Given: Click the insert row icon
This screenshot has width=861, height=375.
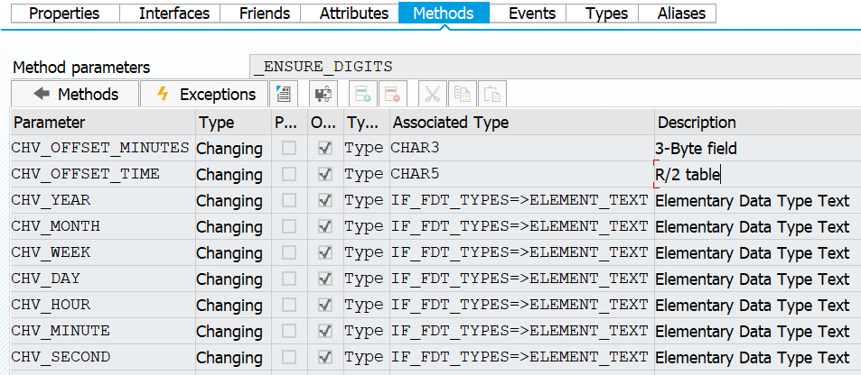Looking at the screenshot, I should pyautogui.click(x=362, y=95).
